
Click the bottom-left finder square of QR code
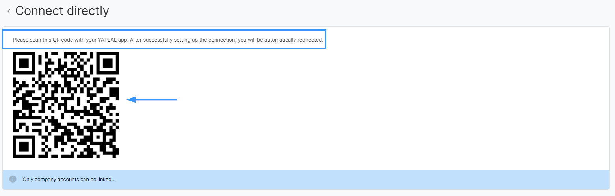(24, 146)
